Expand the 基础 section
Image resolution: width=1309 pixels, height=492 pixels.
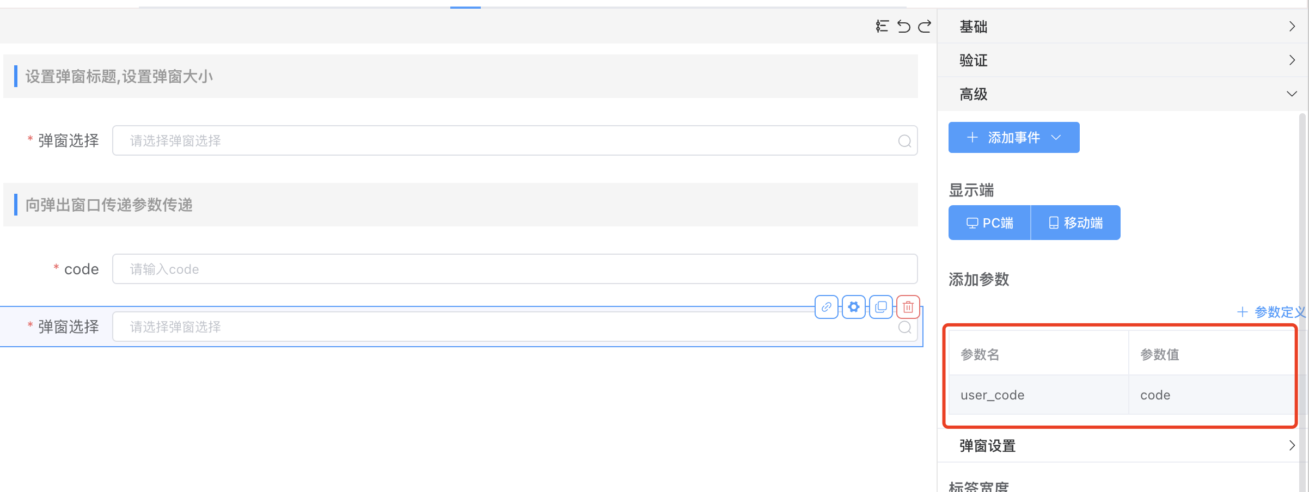click(1123, 27)
